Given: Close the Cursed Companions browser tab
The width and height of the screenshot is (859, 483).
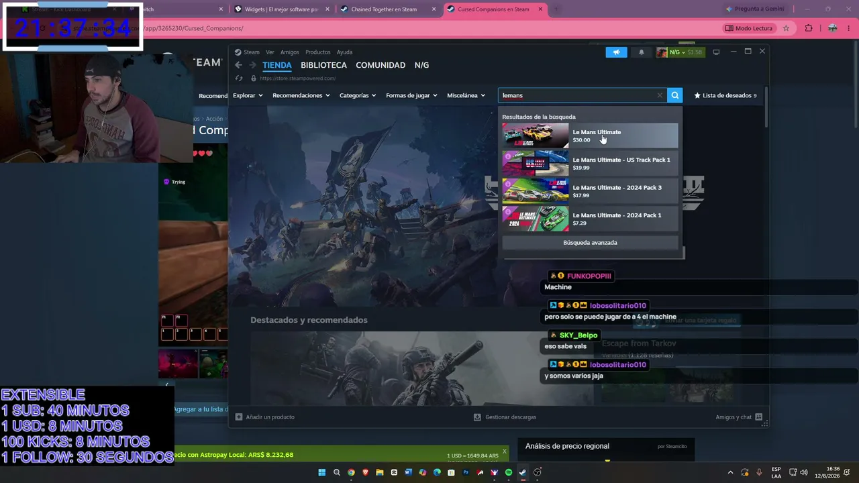Looking at the screenshot, I should click(540, 9).
